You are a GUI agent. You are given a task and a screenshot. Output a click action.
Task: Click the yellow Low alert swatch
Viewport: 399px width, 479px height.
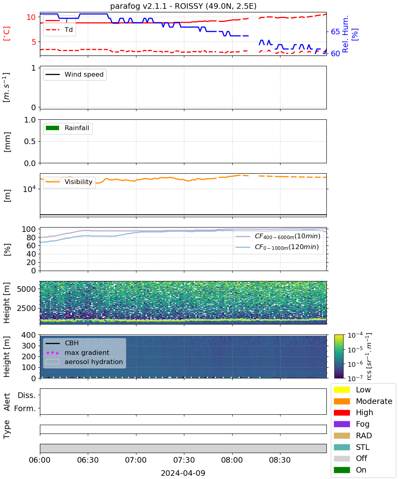coord(342,390)
